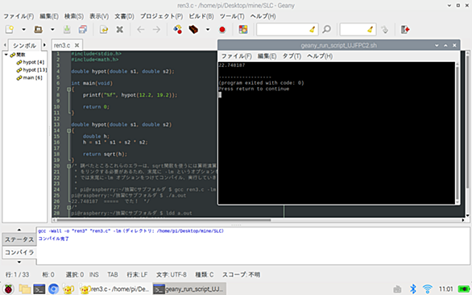
Task: Click the jump-to-line arrow icon
Action: point(384,30)
